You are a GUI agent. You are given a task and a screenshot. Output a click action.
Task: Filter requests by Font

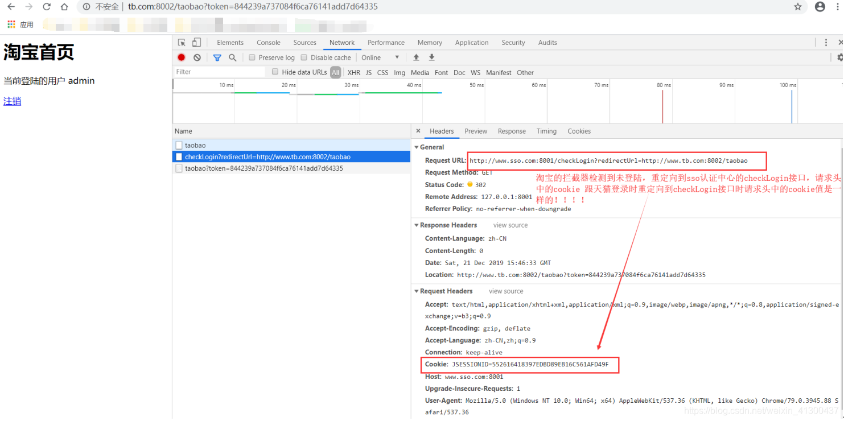(x=442, y=73)
